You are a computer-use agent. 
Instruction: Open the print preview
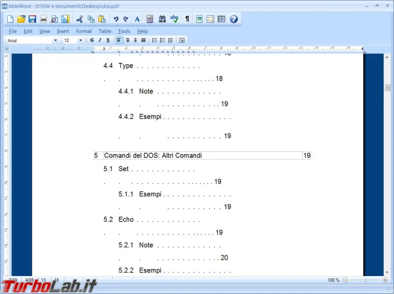point(54,19)
